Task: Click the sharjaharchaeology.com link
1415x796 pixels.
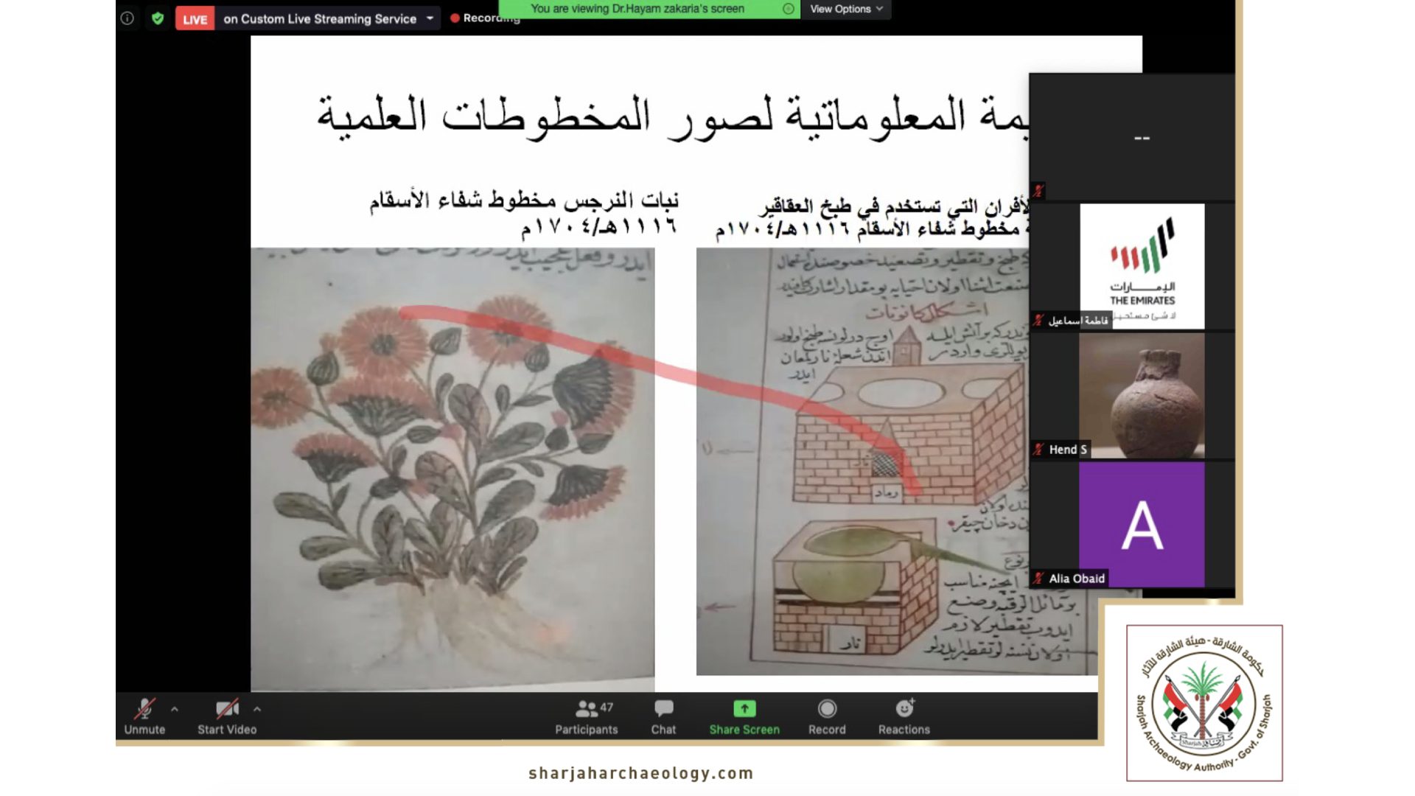Action: point(641,773)
